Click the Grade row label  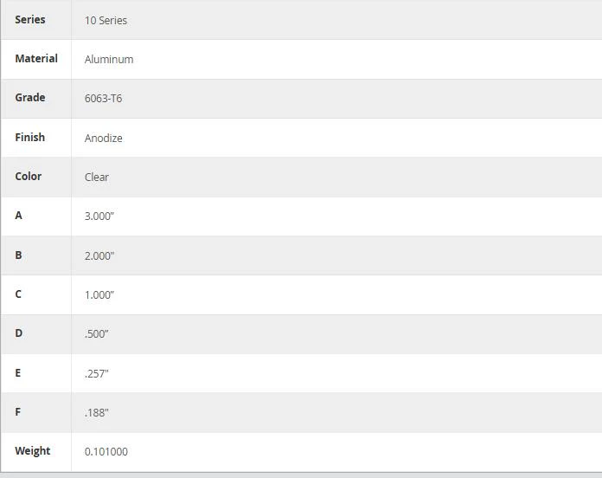[x=30, y=98]
